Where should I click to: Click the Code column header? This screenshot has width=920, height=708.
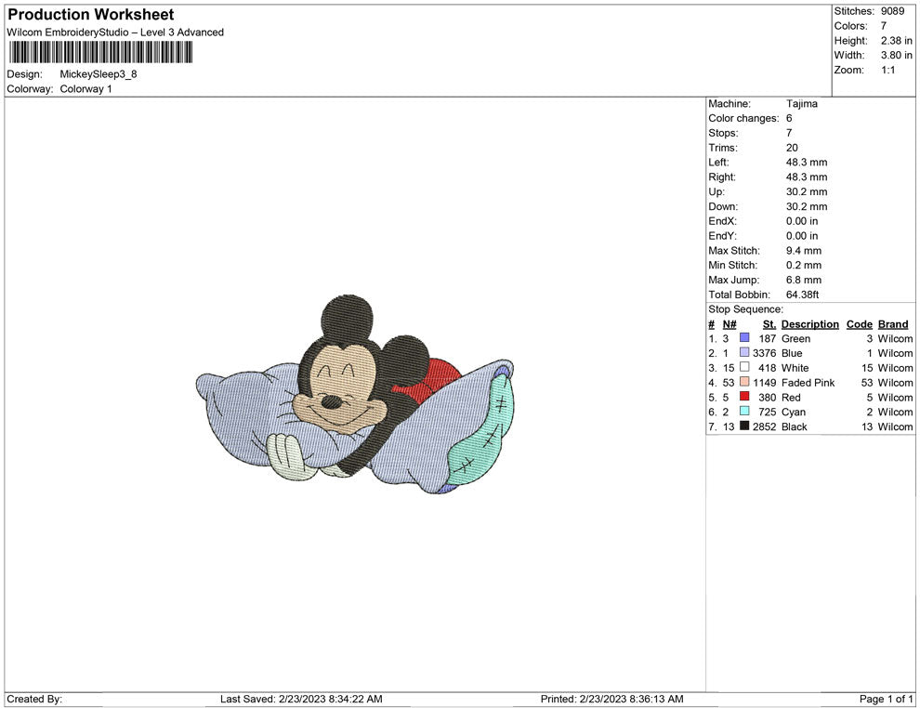(859, 324)
